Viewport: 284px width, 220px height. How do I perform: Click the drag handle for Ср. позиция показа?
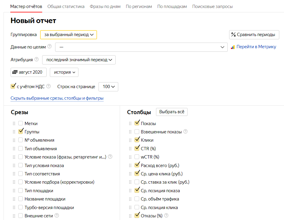(130, 190)
